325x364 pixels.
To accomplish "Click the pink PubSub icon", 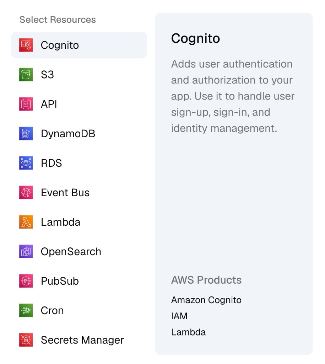I will tap(26, 281).
